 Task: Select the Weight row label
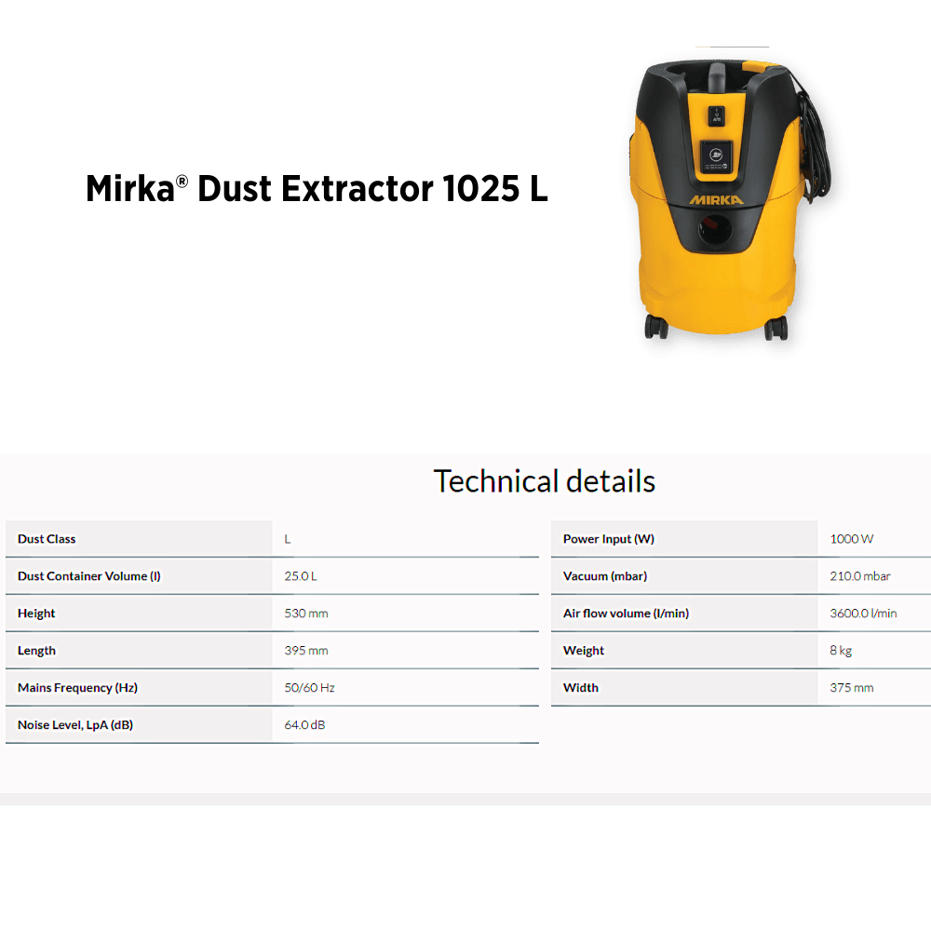coord(584,651)
